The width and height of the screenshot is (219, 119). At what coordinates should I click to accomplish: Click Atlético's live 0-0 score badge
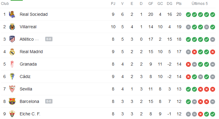49,39
